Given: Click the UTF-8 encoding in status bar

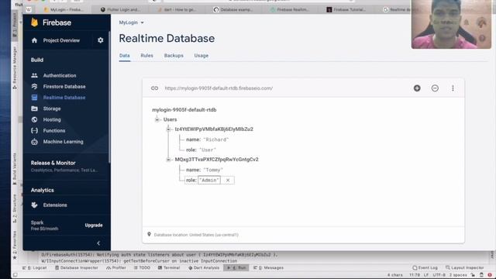Looking at the screenshot, I should click(439, 275).
